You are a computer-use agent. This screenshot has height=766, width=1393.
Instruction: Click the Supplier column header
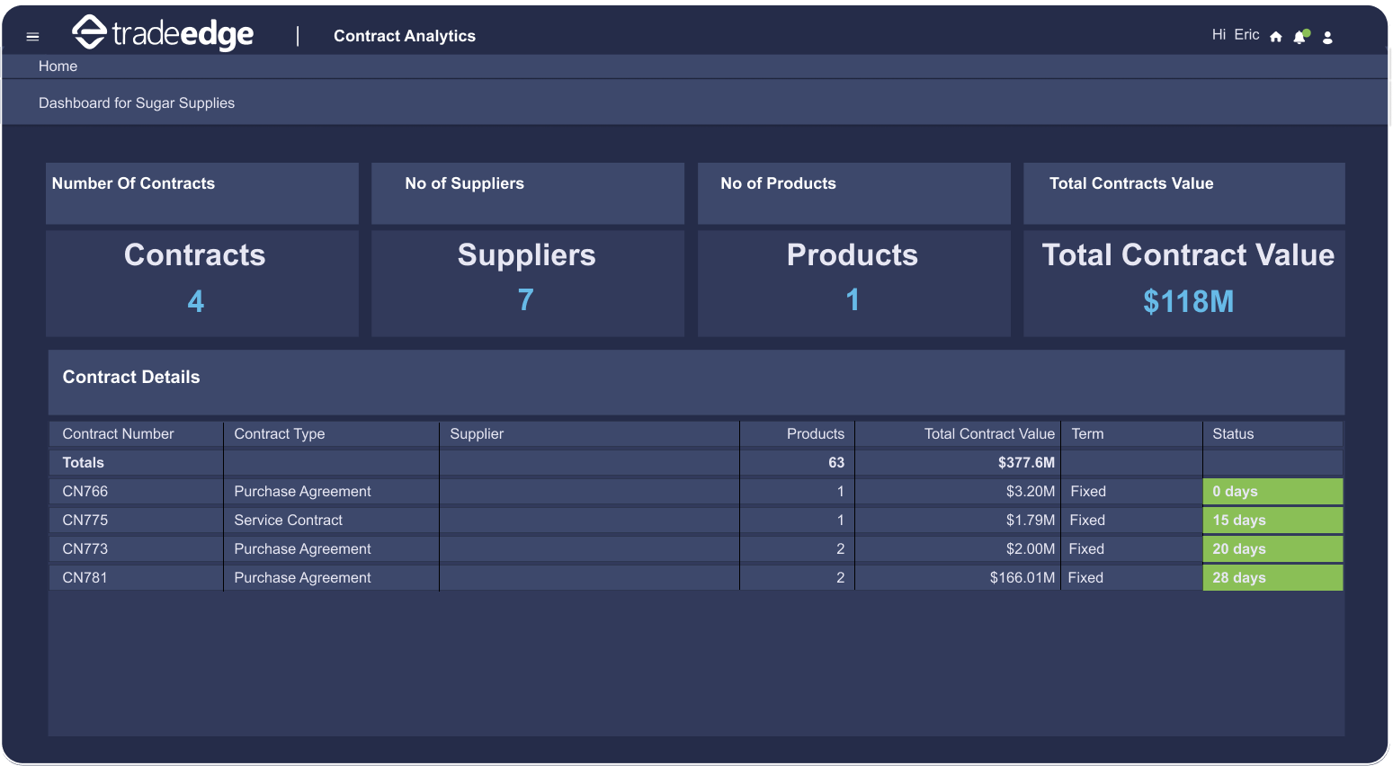[x=477, y=434]
